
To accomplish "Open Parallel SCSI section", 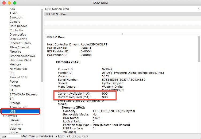I will [x=18, y=77].
